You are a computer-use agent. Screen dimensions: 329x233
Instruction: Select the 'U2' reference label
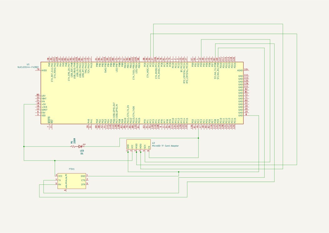click(153, 143)
